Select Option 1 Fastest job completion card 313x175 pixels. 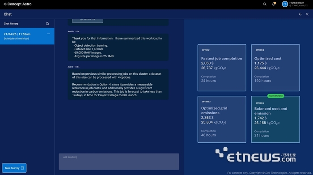(222, 68)
